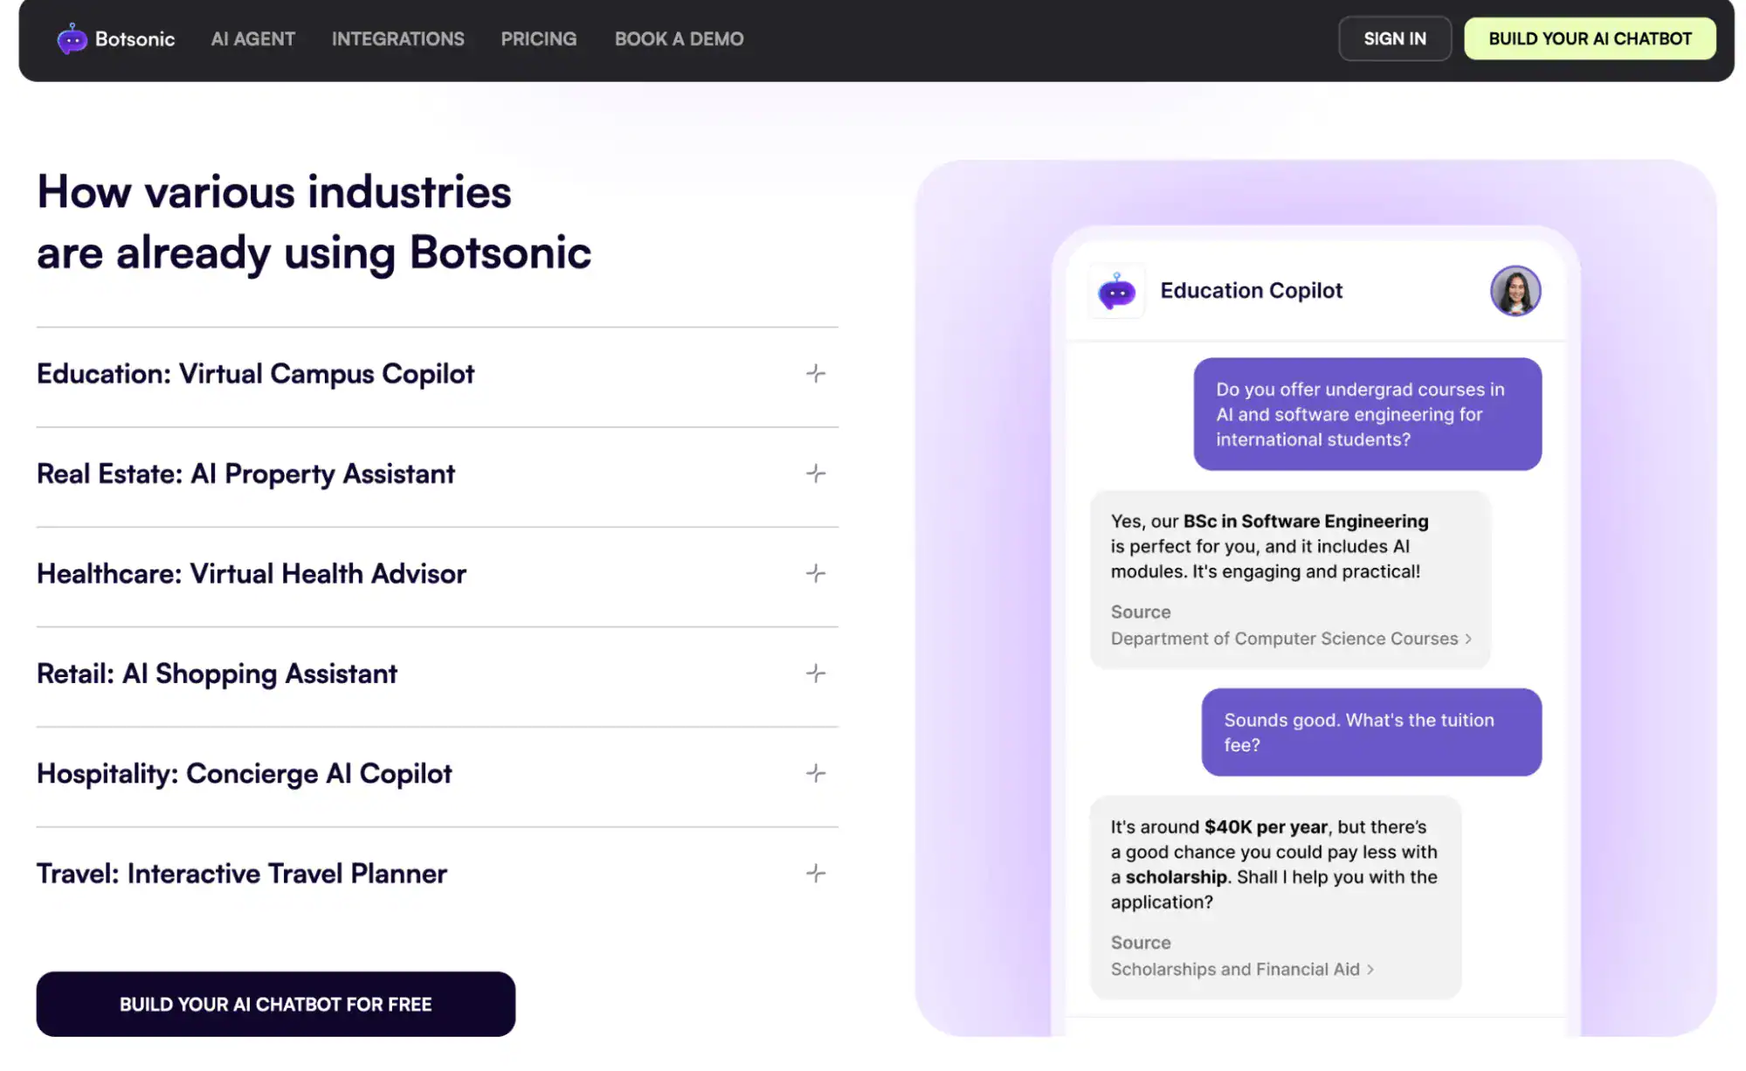This screenshot has width=1746, height=1071.
Task: Click the SIGN IN button
Action: [x=1394, y=38]
